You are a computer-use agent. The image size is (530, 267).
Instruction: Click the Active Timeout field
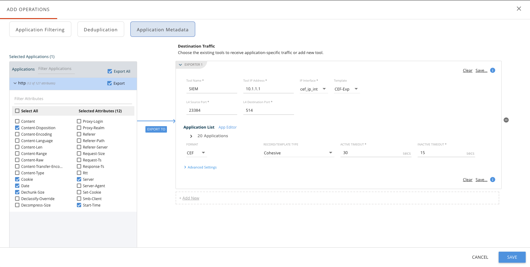click(376, 153)
